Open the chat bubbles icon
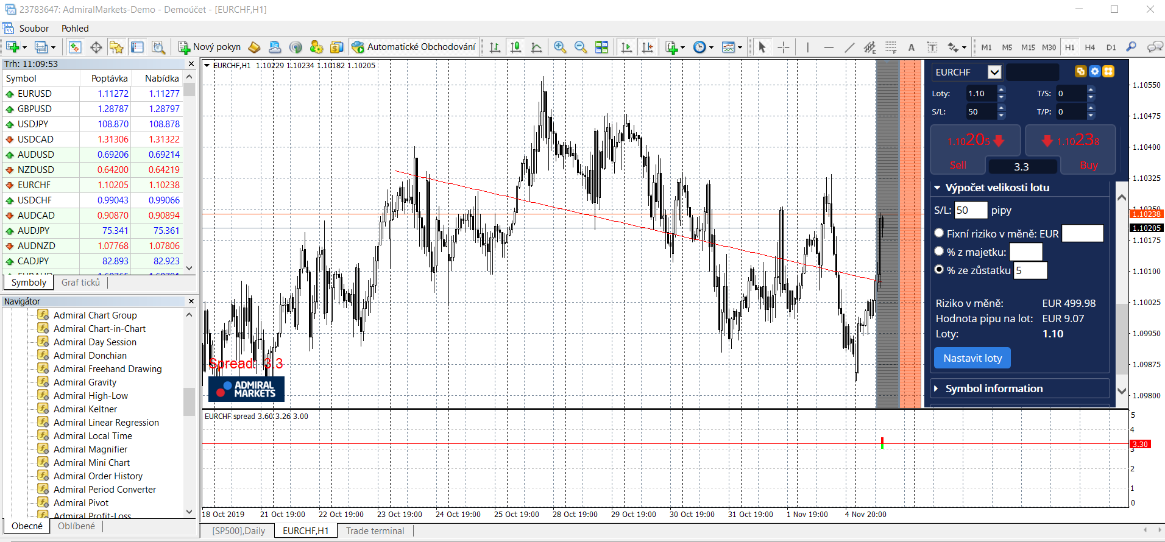 click(1154, 47)
